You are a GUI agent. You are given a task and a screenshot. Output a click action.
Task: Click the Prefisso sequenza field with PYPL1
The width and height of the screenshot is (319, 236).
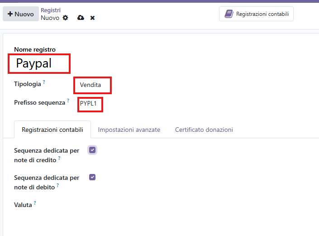tap(90, 104)
